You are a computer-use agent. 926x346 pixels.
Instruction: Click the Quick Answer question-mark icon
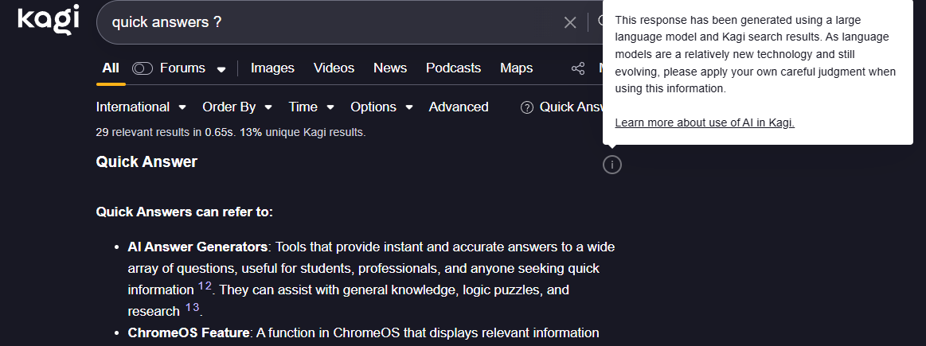pos(526,107)
